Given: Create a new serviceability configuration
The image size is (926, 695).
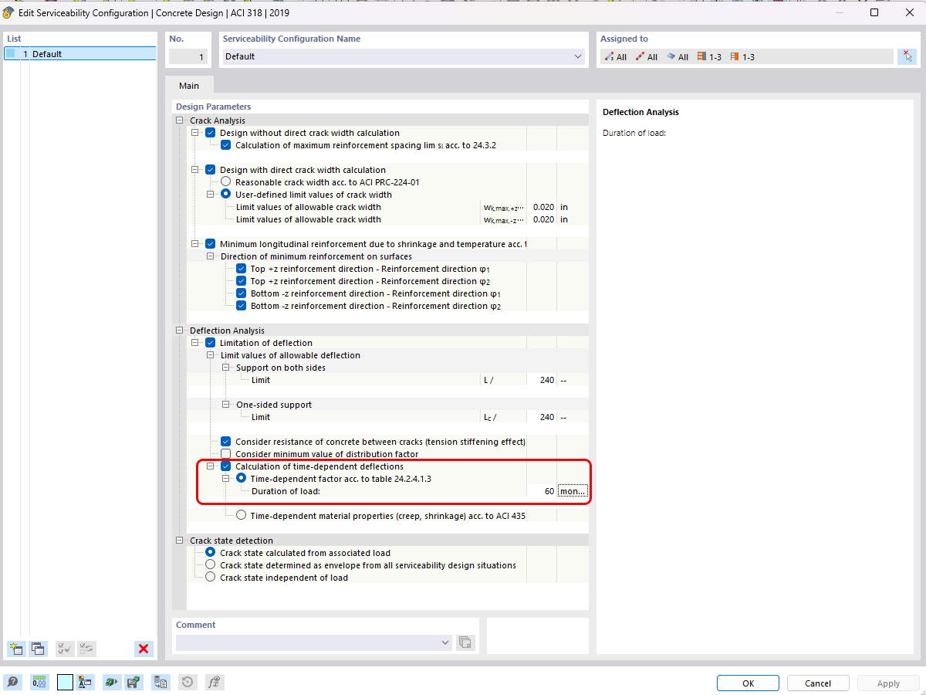Looking at the screenshot, I should click(15, 649).
